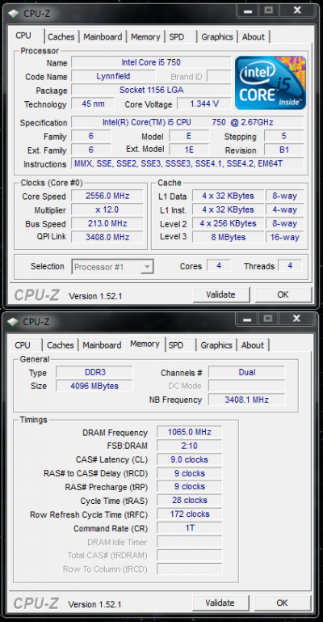Close the bottom CPU-Z window
The image size is (323, 622).
click(x=298, y=319)
